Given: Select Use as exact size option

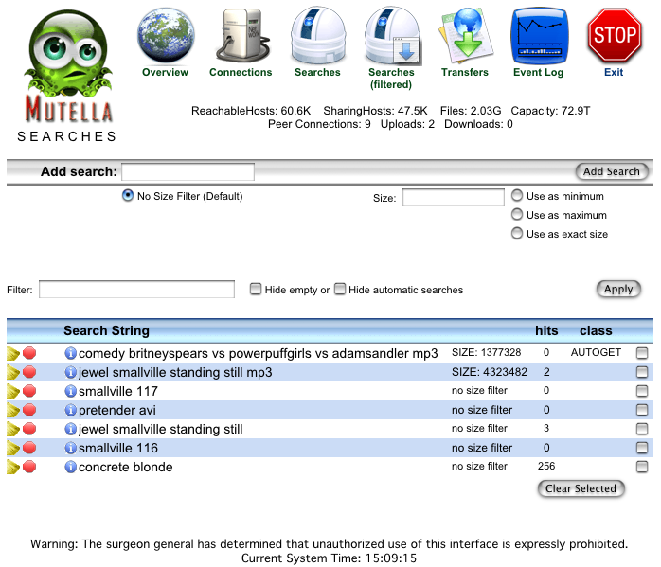Looking at the screenshot, I should [x=517, y=234].
